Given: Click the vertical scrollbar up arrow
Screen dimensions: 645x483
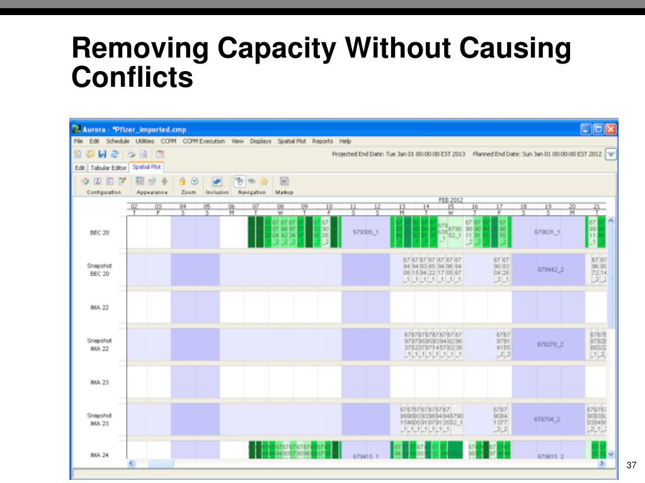Looking at the screenshot, I should pos(611,221).
